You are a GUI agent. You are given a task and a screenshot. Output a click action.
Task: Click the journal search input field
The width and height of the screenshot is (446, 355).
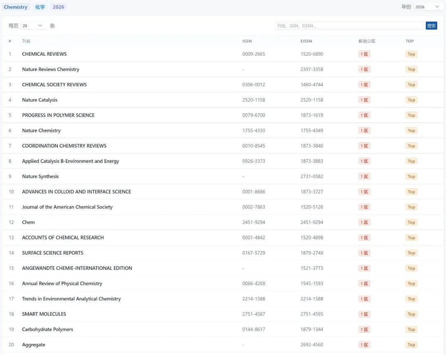click(x=349, y=26)
